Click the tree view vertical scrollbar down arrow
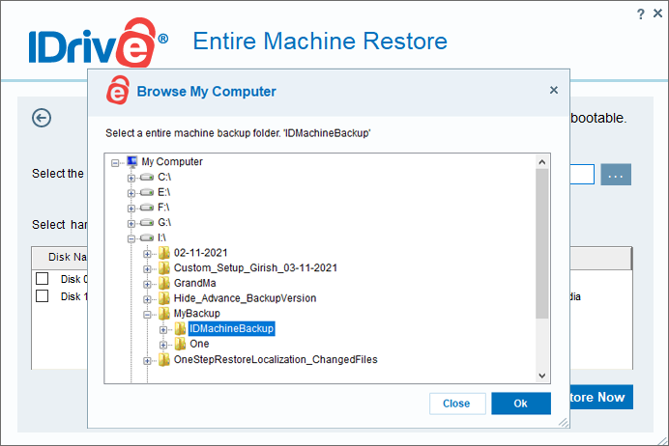Viewport: 669px width, 446px height. click(x=541, y=375)
